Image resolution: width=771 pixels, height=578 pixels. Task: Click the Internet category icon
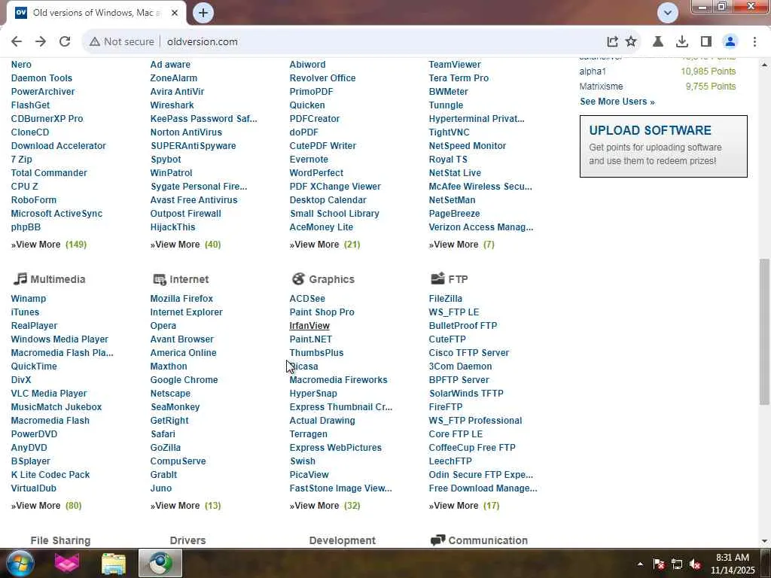tap(160, 279)
